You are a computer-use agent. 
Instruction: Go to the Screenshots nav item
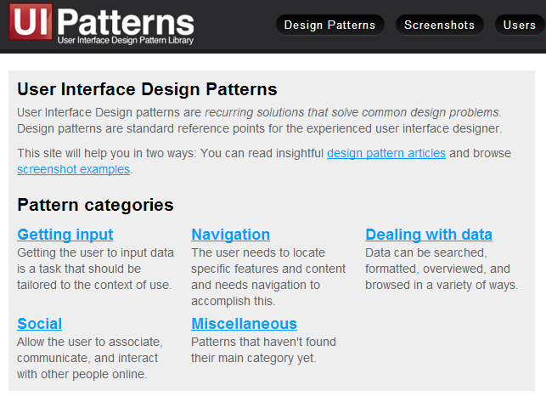point(439,25)
